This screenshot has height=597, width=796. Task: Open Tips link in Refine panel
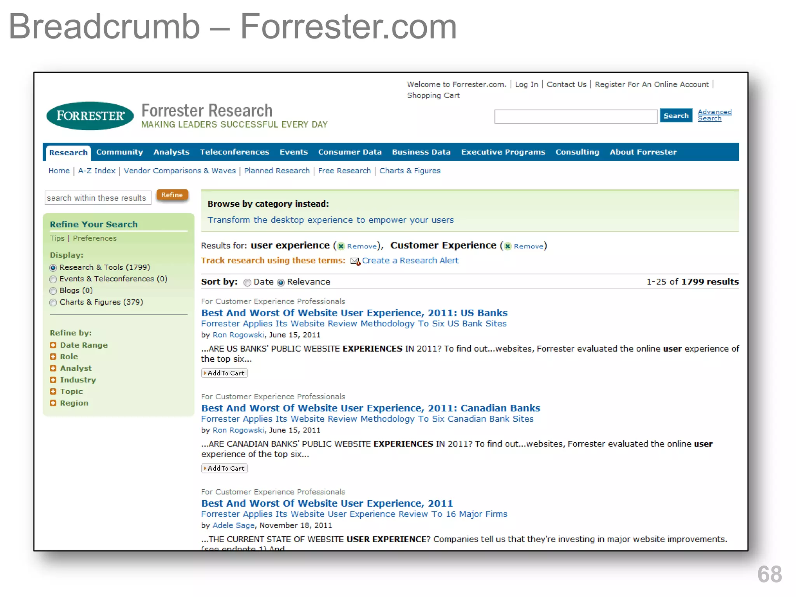pos(57,238)
